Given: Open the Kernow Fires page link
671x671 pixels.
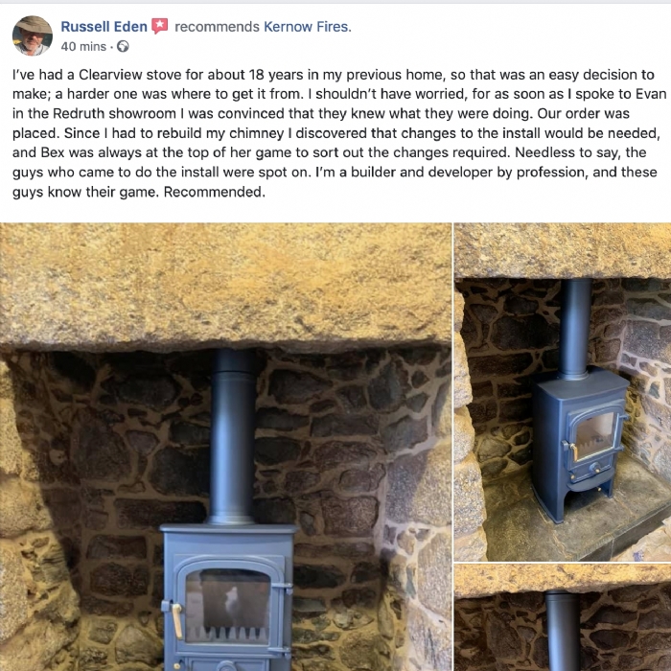Looking at the screenshot, I should (308, 27).
